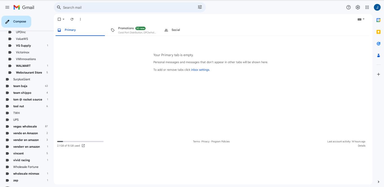384x187 pixels.
Task: Open the Terms link
Action: pos(196,142)
